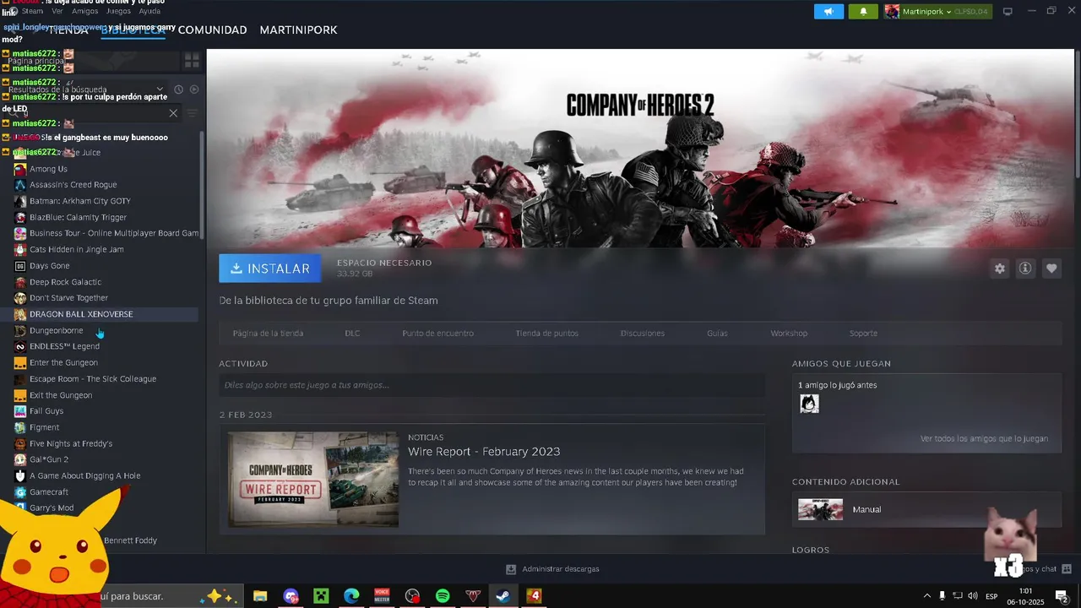Select Batman: Arkham City GOTY
The image size is (1081, 608).
[x=79, y=201]
